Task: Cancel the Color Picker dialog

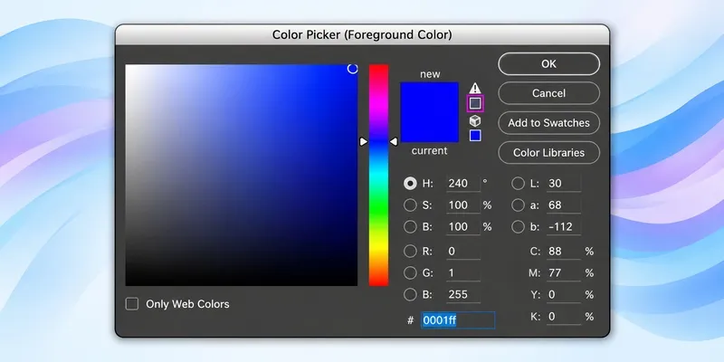Action: click(549, 93)
